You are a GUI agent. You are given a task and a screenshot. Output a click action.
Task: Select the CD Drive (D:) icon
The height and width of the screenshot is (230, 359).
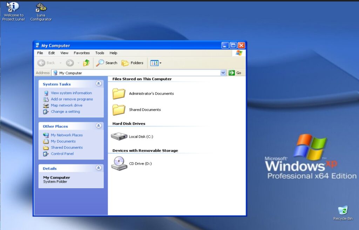119,164
